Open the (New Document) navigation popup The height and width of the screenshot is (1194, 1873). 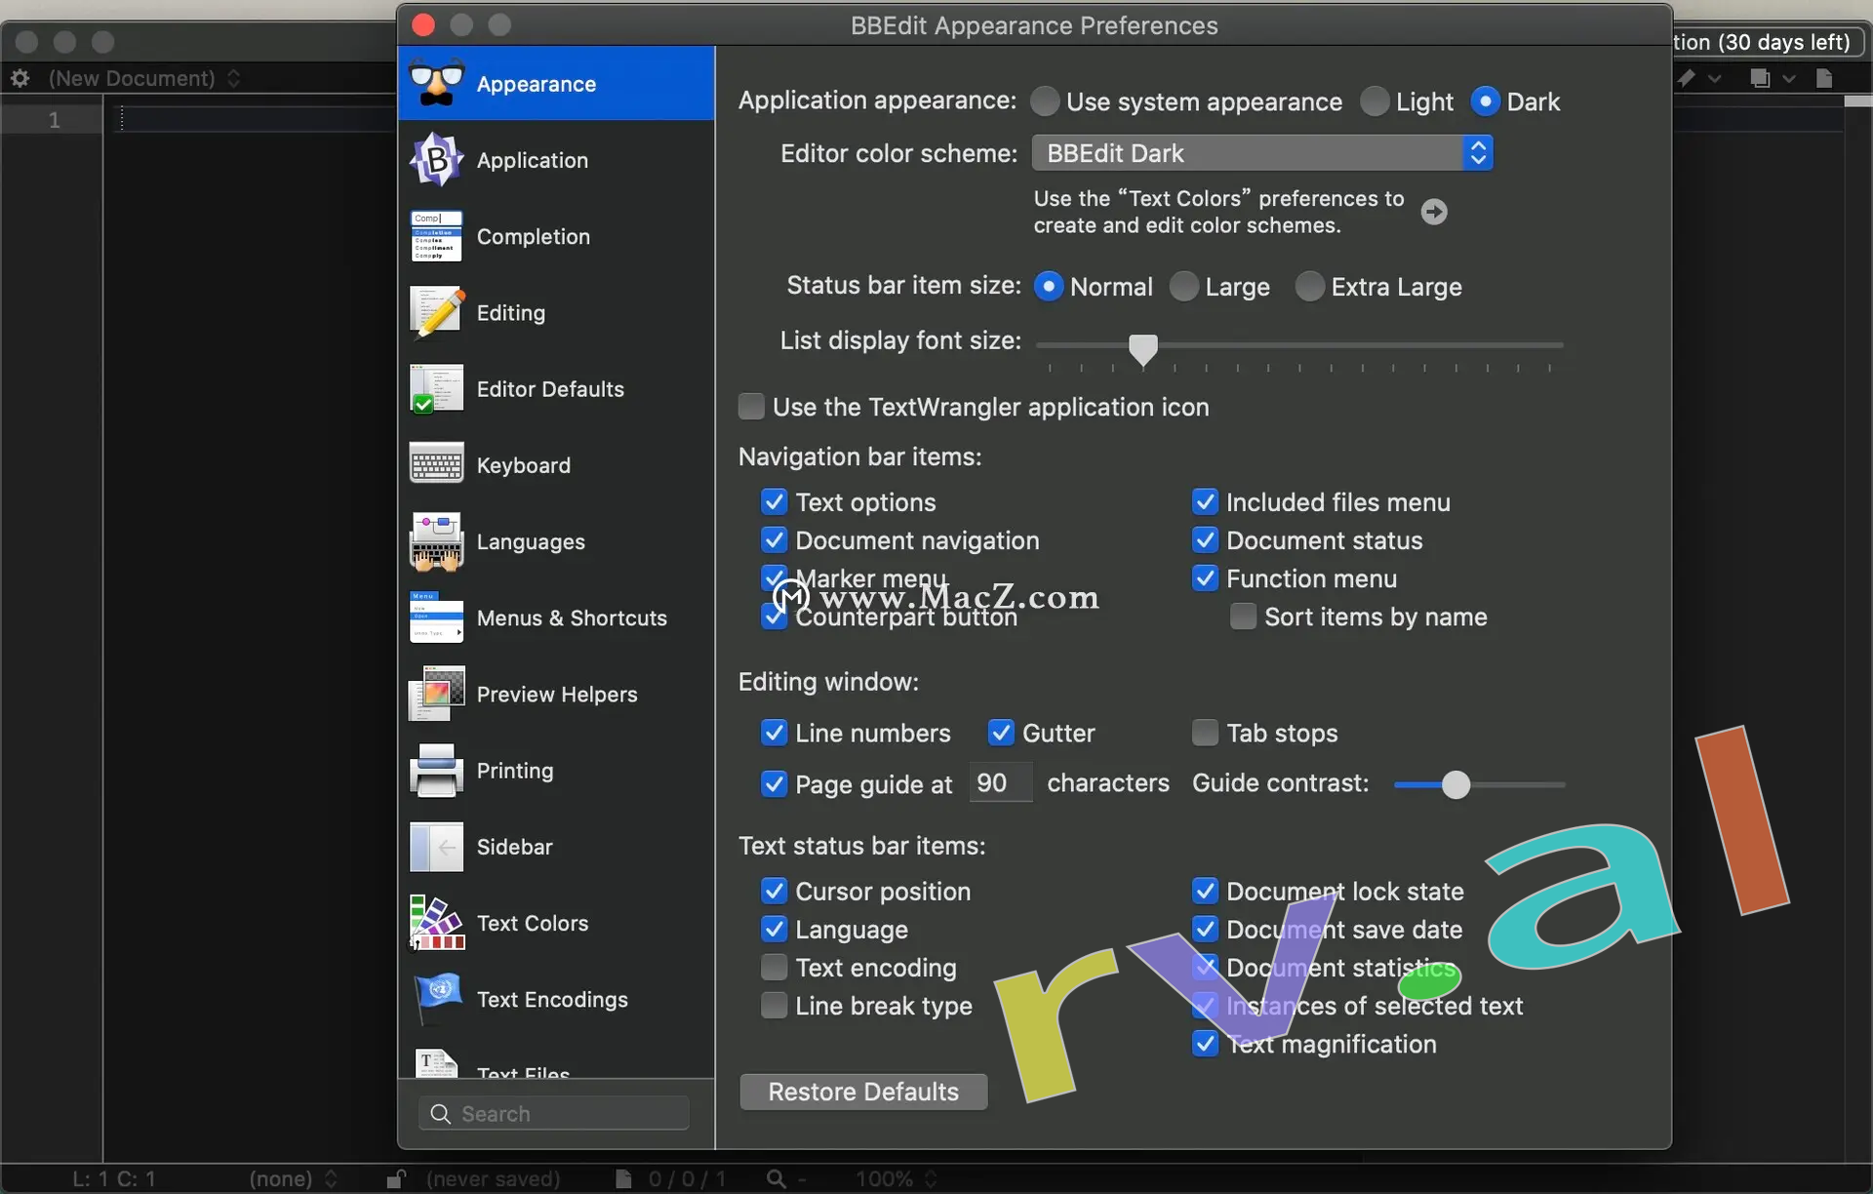144,78
